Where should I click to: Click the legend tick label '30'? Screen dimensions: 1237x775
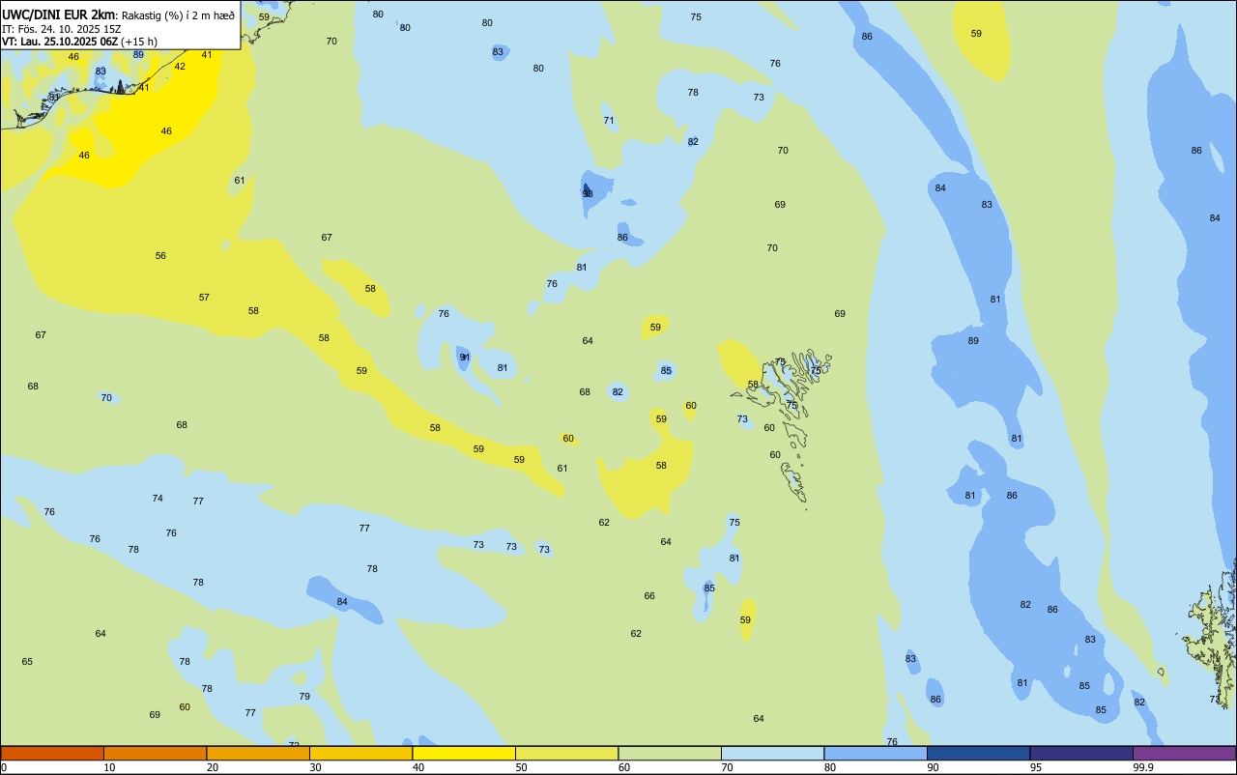click(315, 767)
